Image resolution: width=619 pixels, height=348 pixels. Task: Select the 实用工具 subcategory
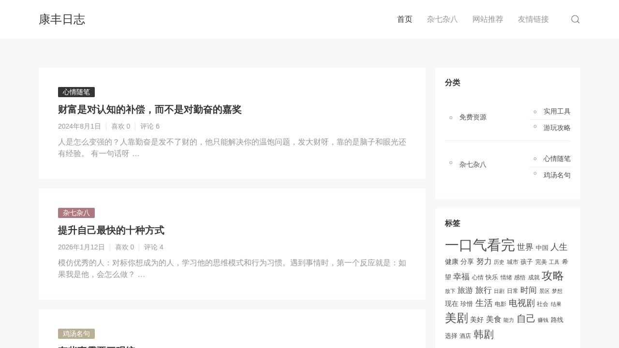coord(557,112)
